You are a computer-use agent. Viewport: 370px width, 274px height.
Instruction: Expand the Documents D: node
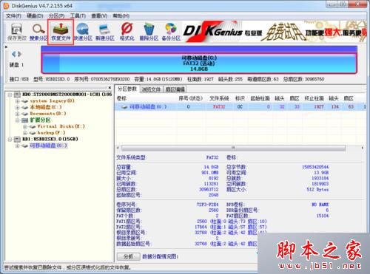17,114
